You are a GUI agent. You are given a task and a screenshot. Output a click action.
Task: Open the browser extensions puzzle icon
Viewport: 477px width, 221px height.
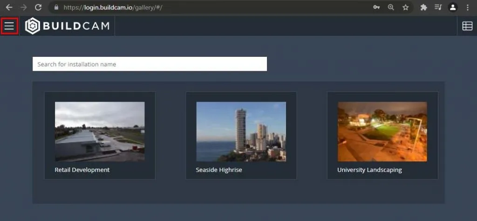pos(423,7)
